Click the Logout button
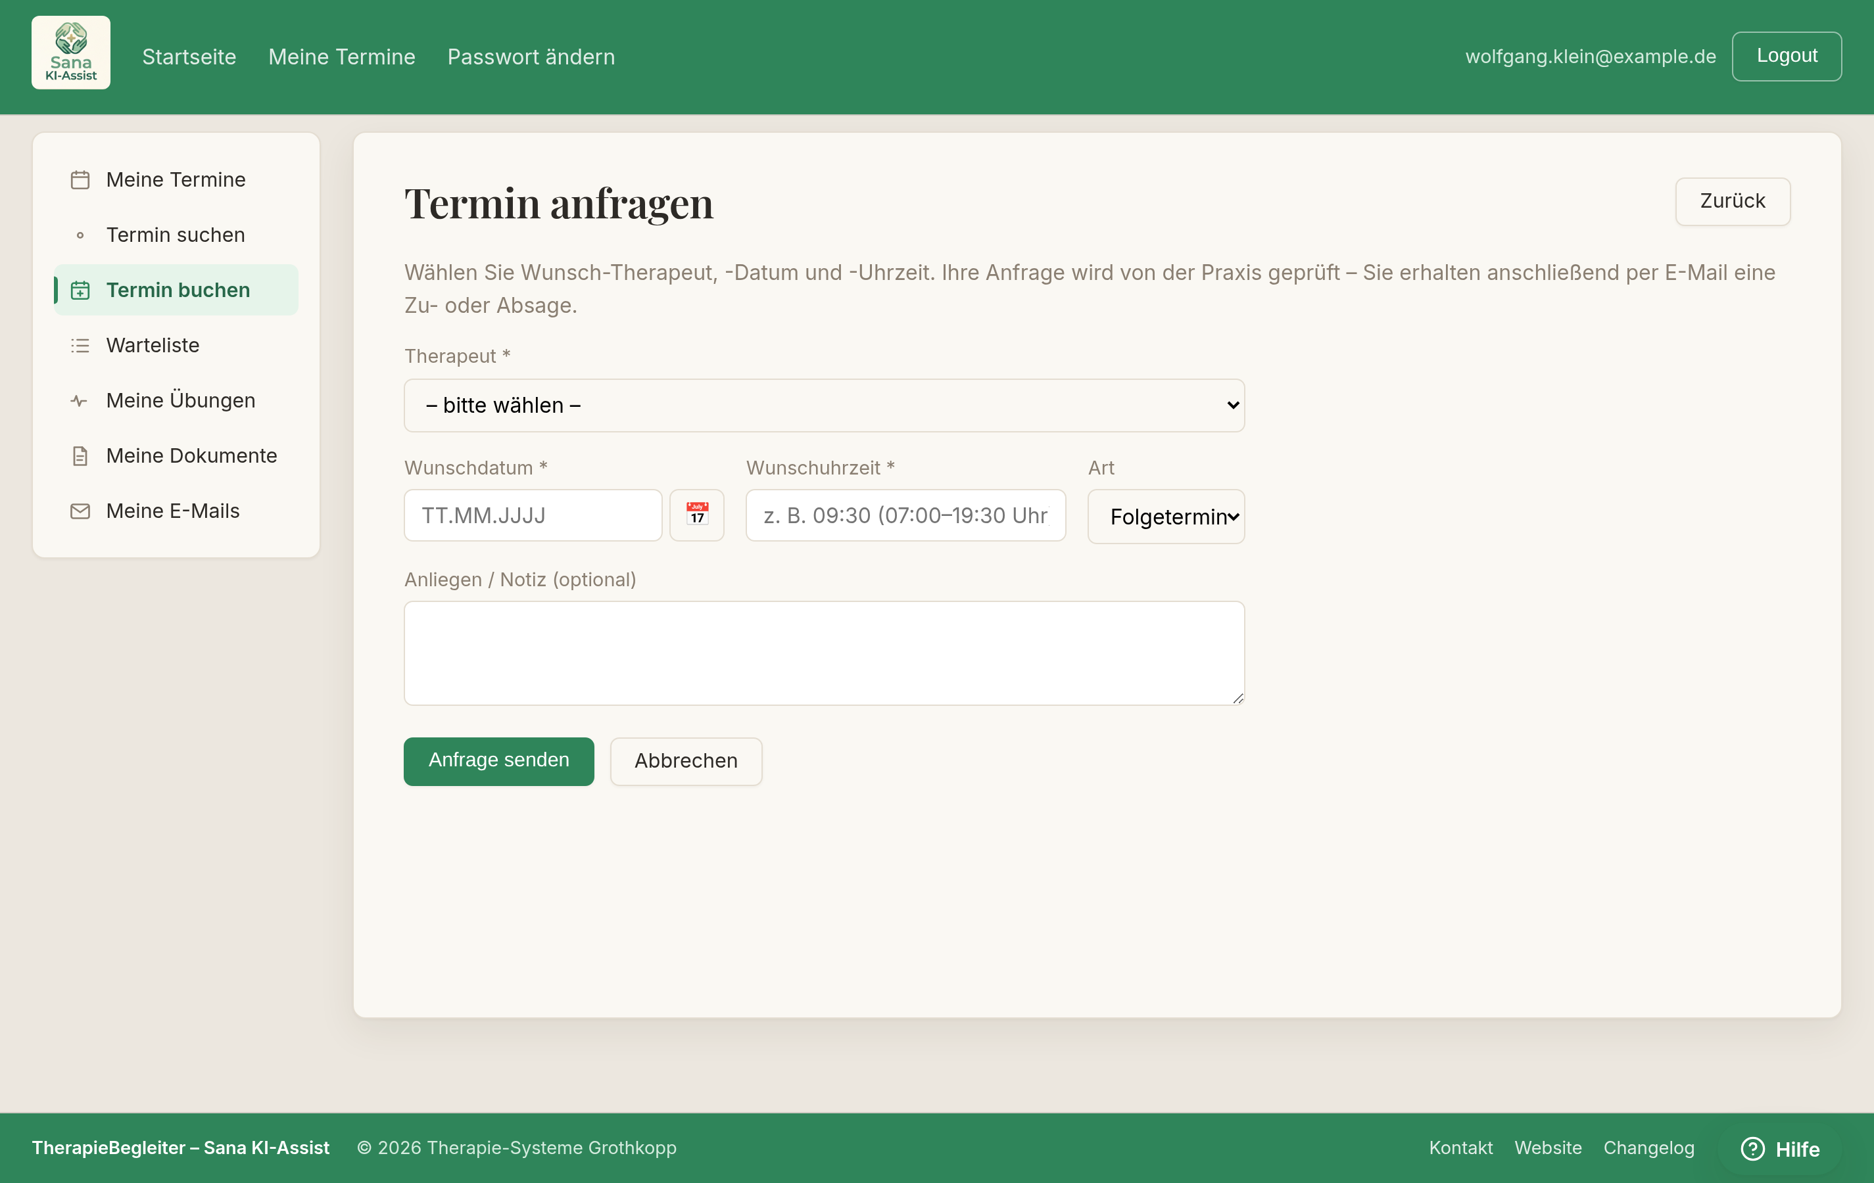 tap(1787, 56)
